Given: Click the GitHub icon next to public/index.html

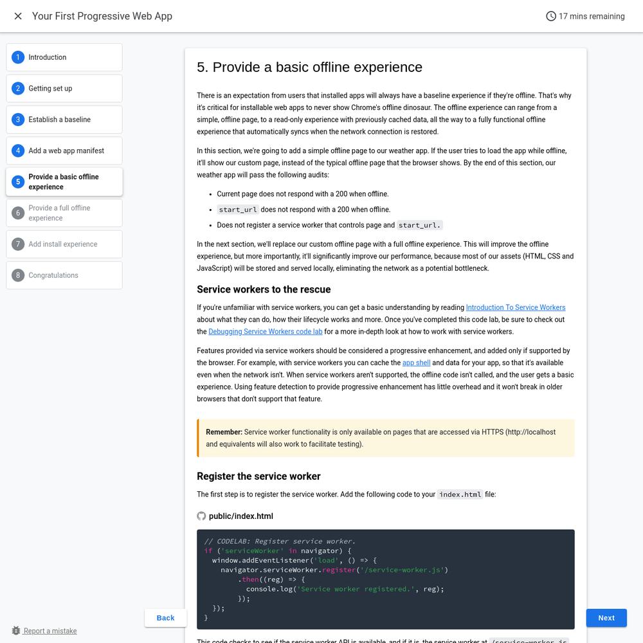Looking at the screenshot, I should [201, 516].
